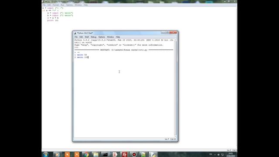Click the 'c = a * b' line in editor
This screenshot has width=279, height=157.
(x=53, y=18)
